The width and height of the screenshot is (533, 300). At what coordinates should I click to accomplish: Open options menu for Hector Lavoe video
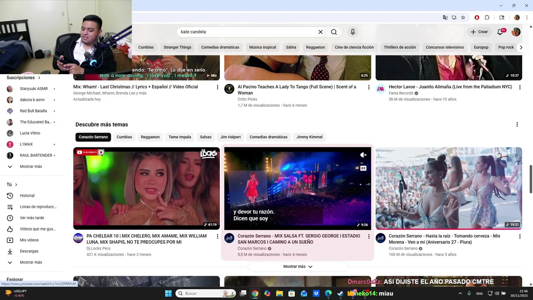coord(520,87)
